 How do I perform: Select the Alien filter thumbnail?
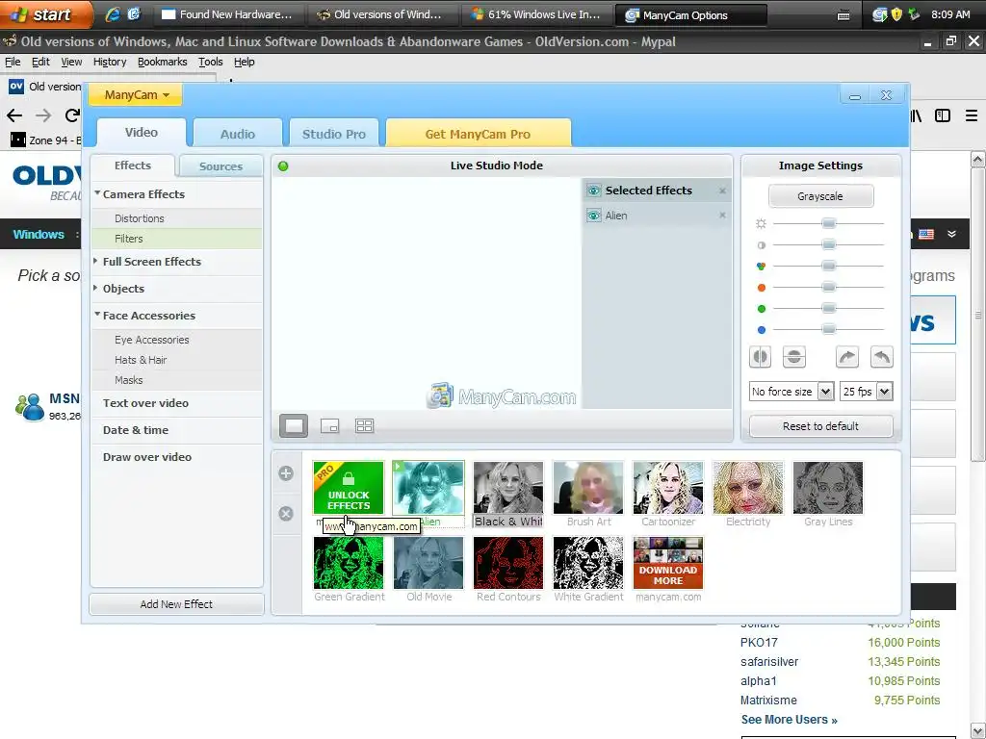(428, 488)
